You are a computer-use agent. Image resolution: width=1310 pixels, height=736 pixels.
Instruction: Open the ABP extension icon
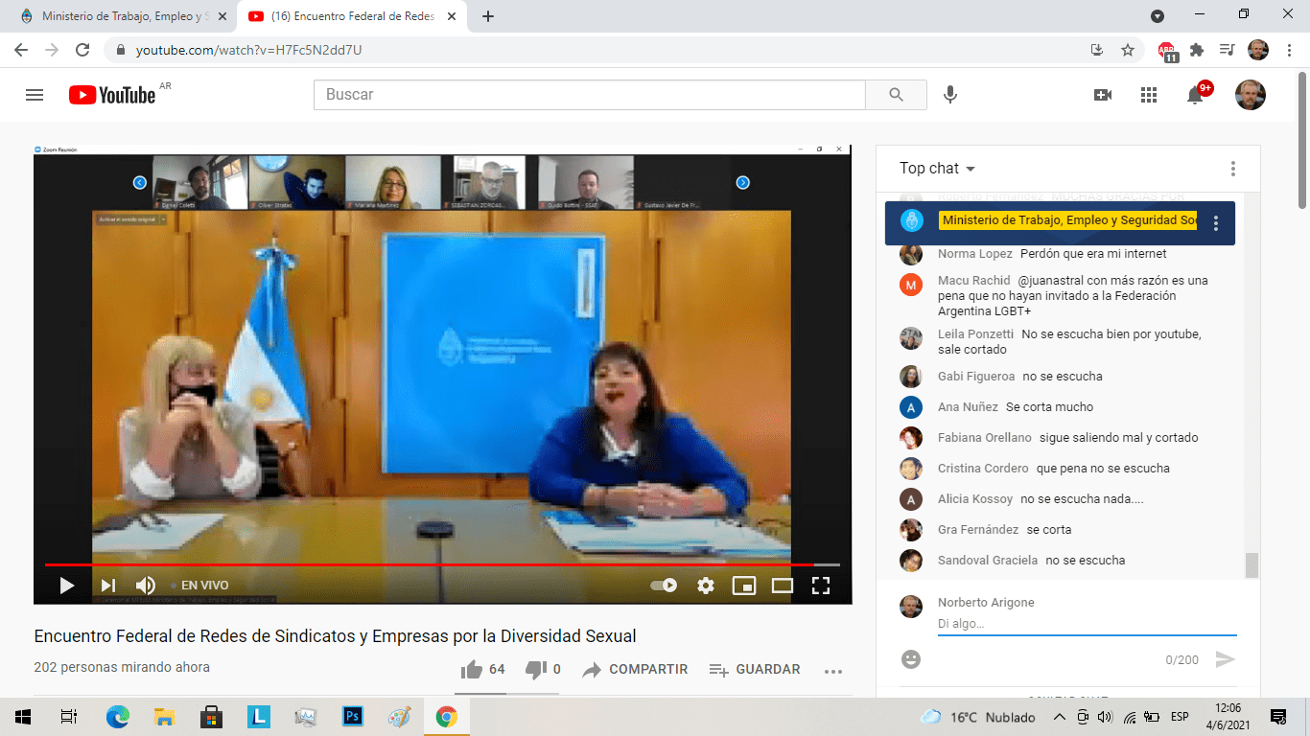coord(1167,51)
